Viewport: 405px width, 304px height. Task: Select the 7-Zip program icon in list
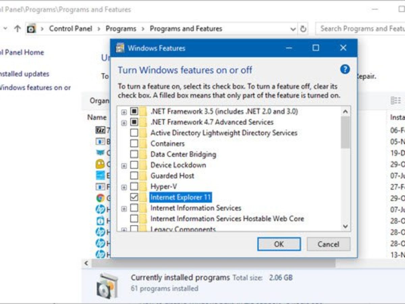100,130
